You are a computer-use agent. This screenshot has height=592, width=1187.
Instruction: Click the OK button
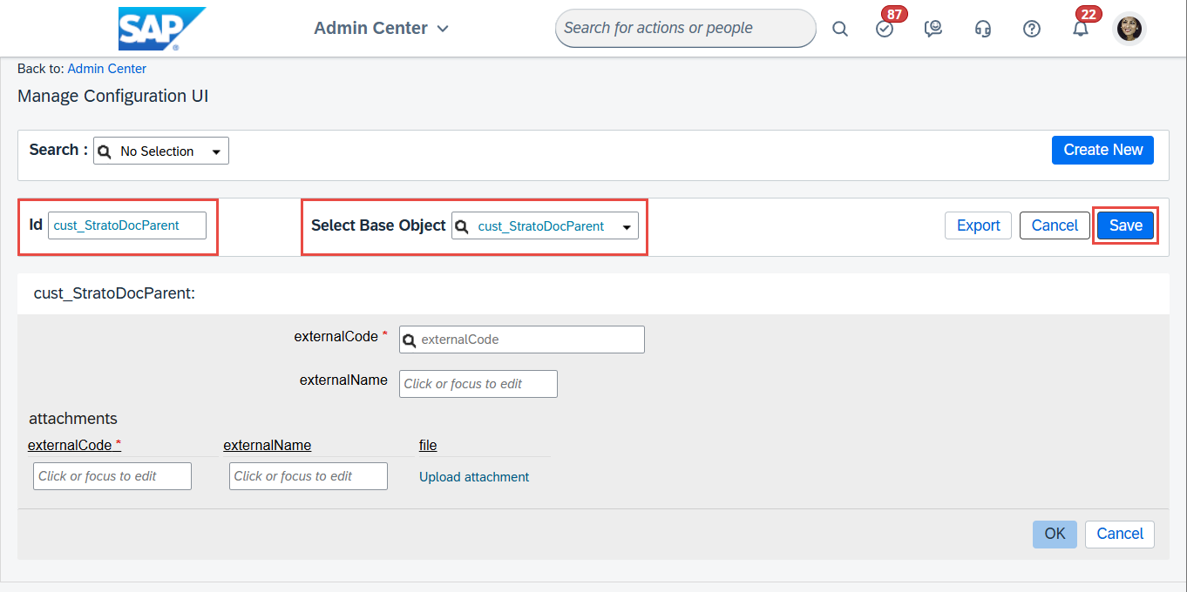pos(1055,534)
